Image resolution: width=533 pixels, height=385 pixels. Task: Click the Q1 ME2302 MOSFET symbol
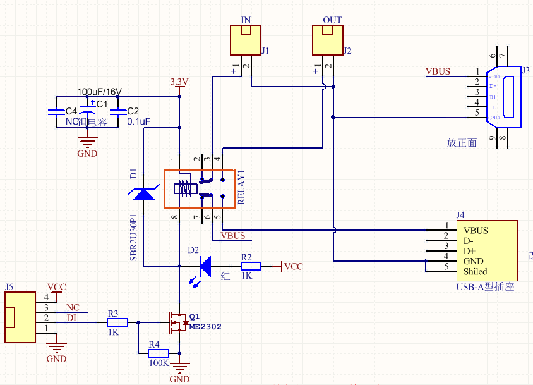pos(177,322)
